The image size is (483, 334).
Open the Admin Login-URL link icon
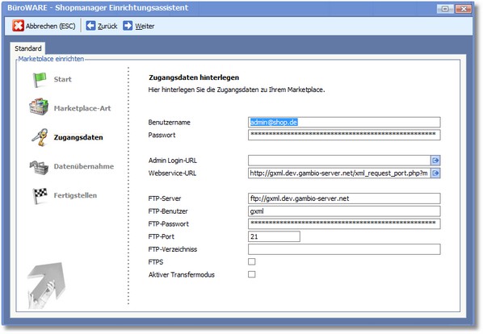pos(435,161)
